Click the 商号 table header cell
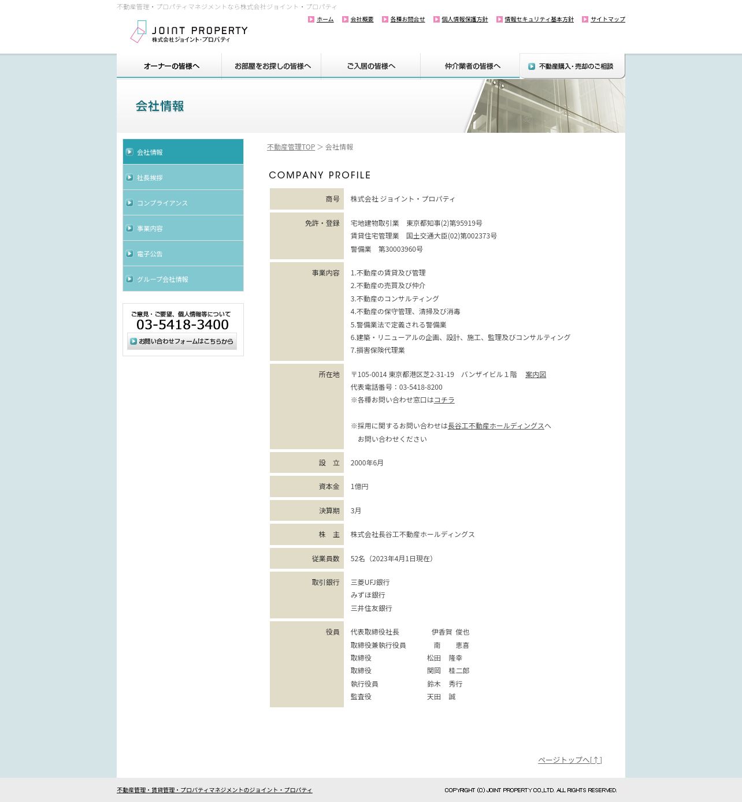Screen dimensions: 742x802 [307, 199]
